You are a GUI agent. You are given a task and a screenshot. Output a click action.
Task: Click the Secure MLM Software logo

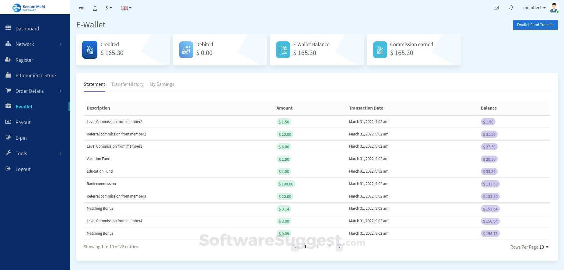[x=29, y=7]
